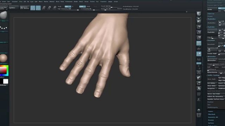Toggle Perspective view button

pos(199,43)
